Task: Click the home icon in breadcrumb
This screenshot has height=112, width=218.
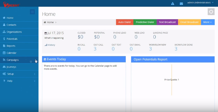Action: 45,22
